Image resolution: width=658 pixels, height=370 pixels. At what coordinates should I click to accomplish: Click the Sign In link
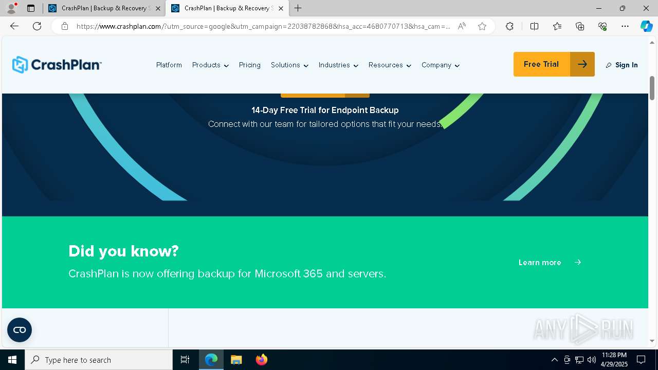(x=626, y=65)
